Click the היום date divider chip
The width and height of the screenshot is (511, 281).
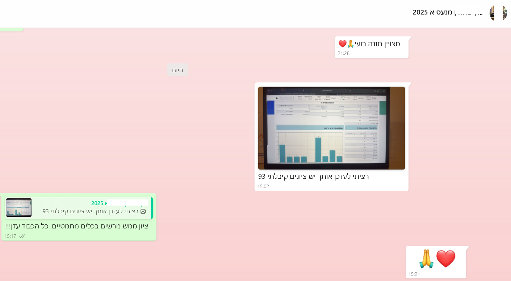177,70
